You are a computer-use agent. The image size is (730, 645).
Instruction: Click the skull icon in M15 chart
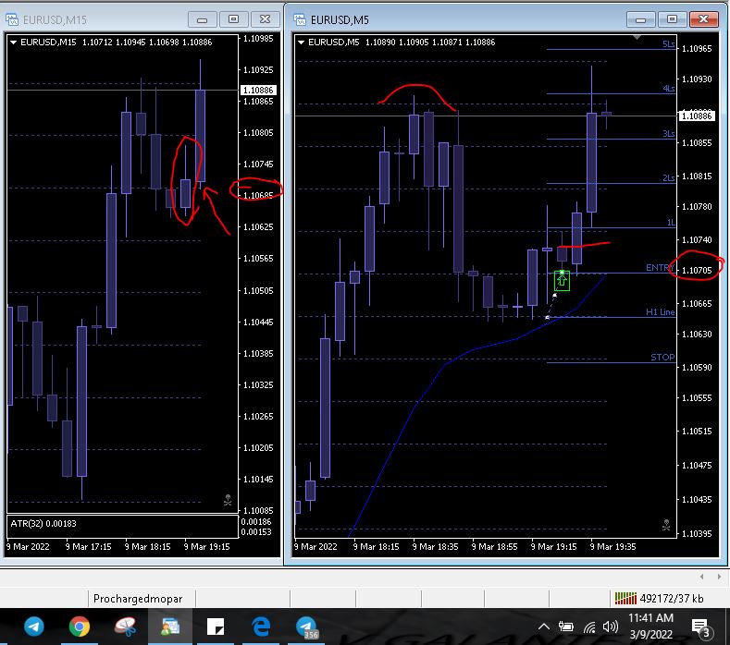[x=228, y=500]
